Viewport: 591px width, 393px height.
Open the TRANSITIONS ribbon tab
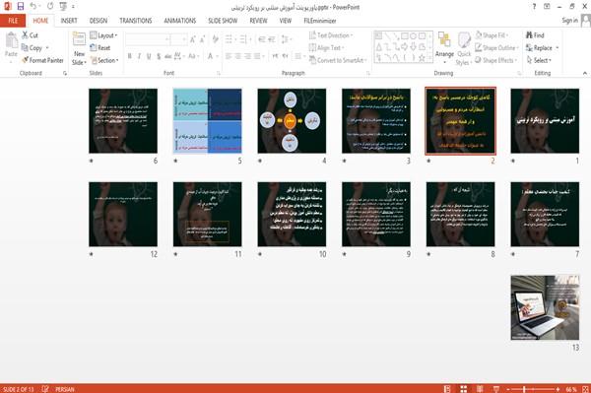click(136, 21)
